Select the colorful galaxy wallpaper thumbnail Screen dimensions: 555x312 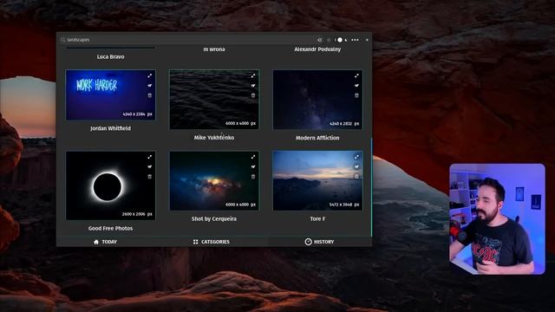[214, 181]
